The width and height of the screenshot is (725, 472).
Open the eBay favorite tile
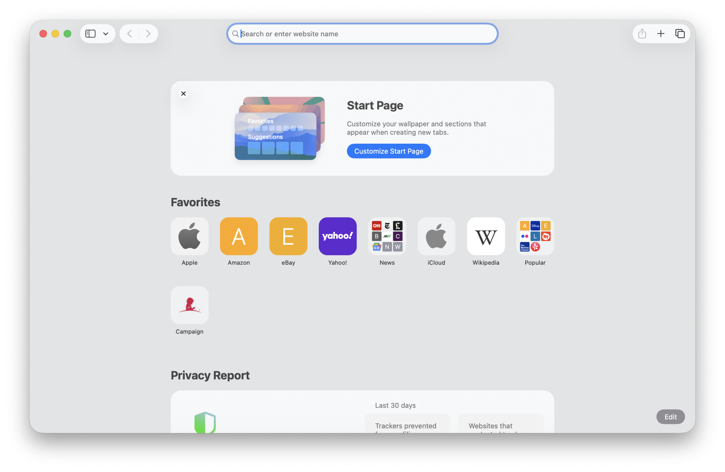[288, 236]
